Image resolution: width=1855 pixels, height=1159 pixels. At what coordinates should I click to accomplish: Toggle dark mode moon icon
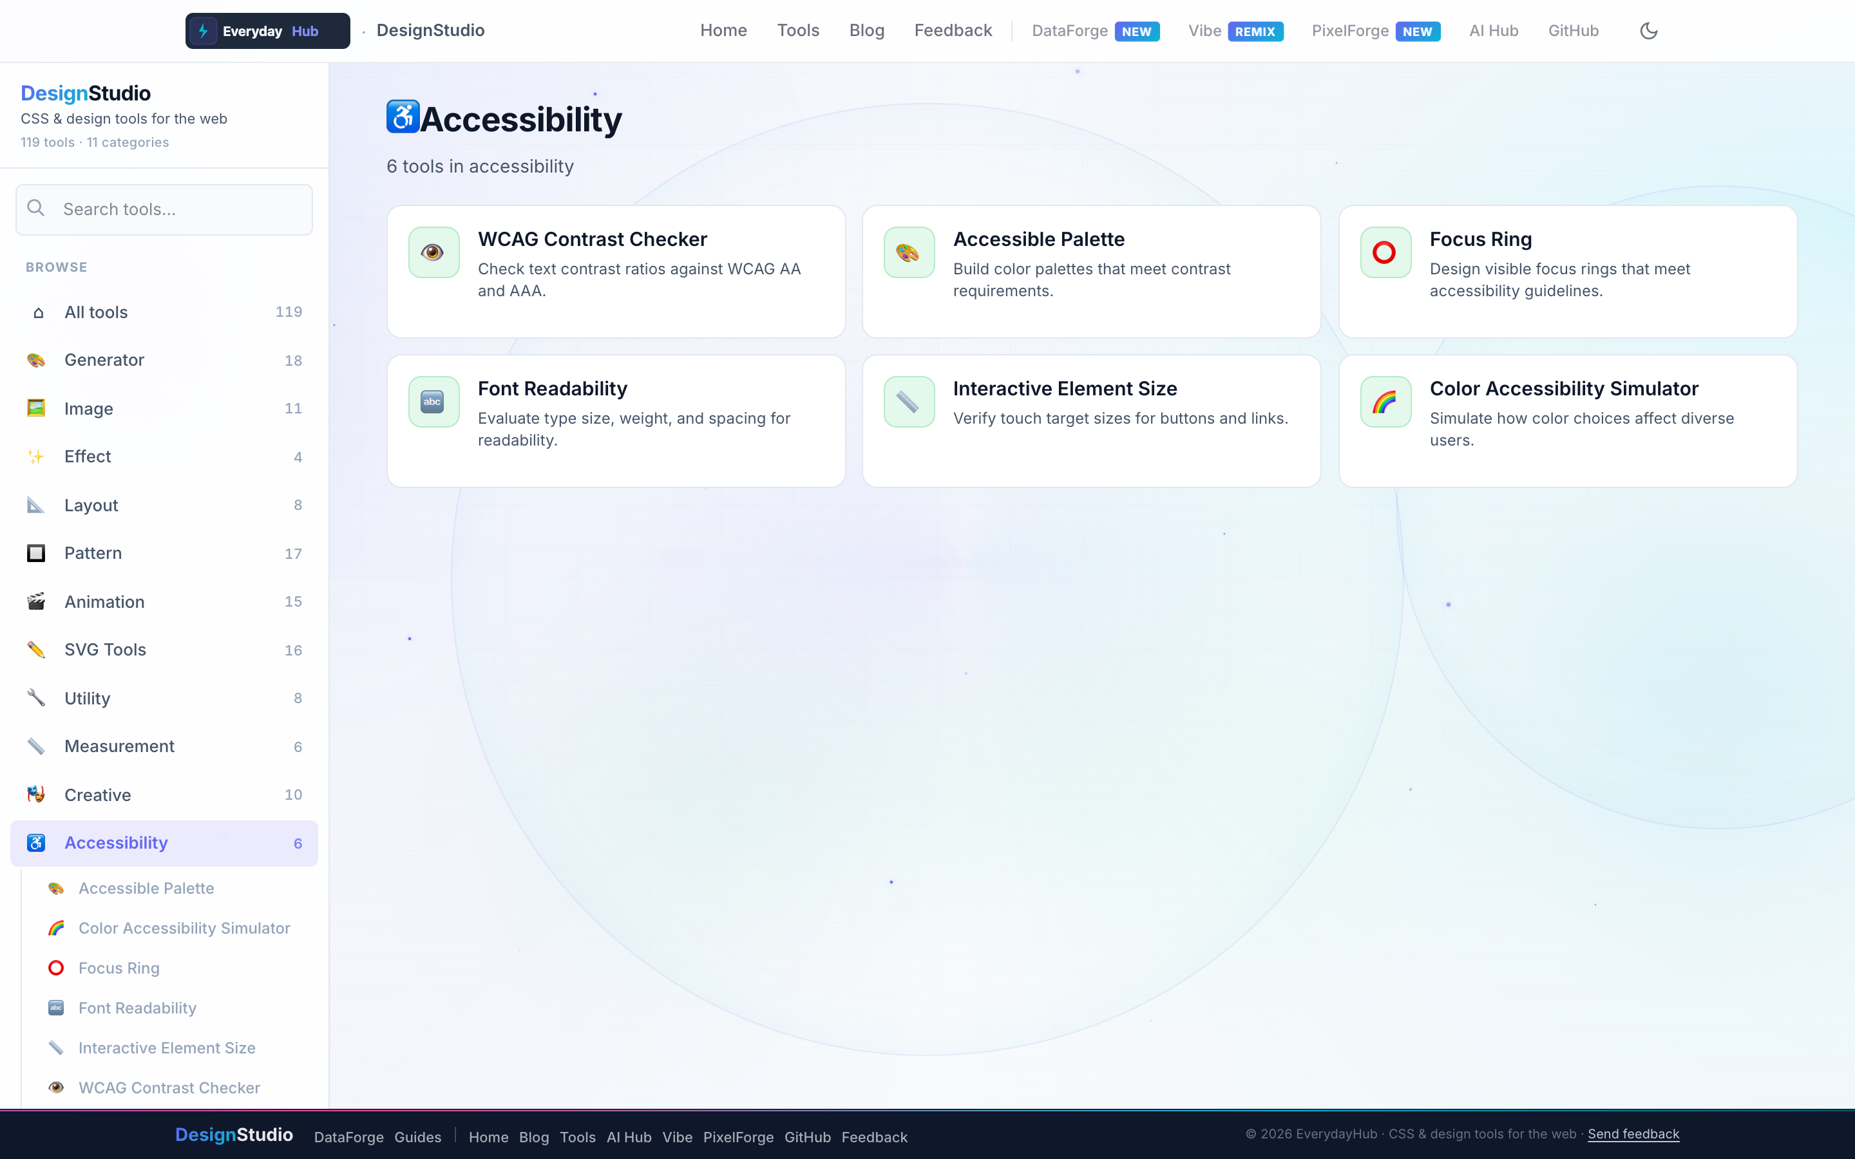point(1648,31)
